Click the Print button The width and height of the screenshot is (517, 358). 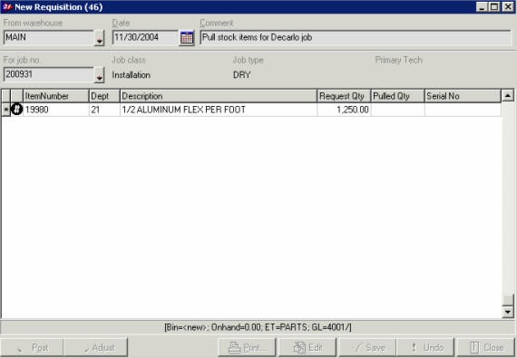[x=247, y=347]
